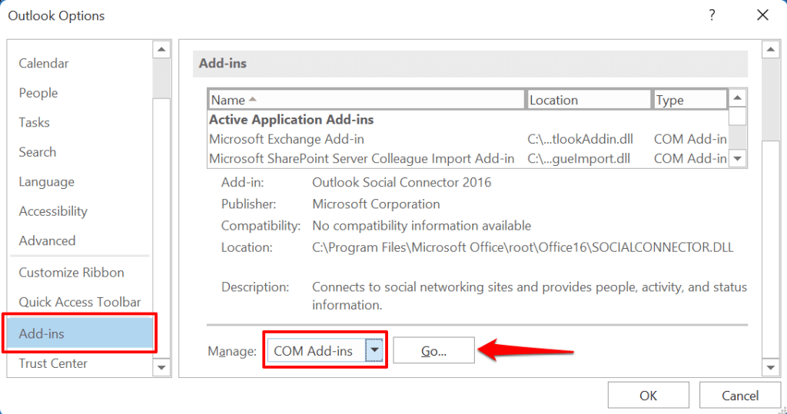
Task: Select Microsoft Exchange Add-in row
Action: [x=287, y=139]
